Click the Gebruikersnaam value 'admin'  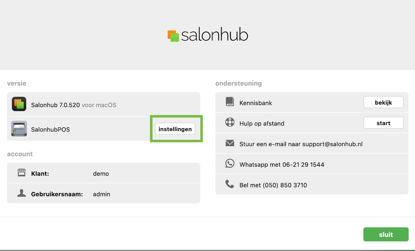click(102, 194)
